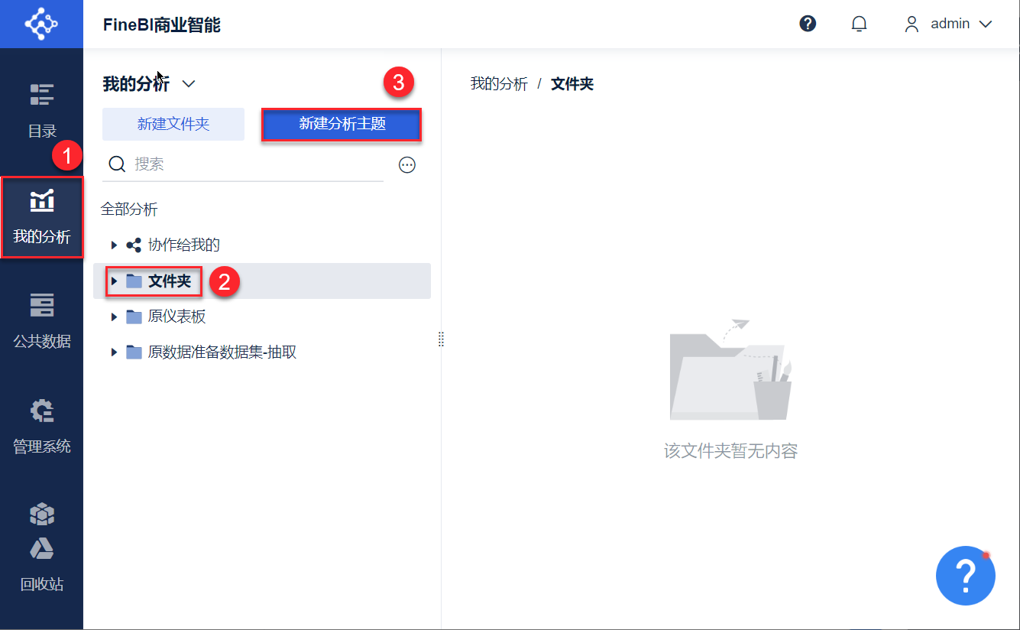Open the notifications bell icon
Viewport: 1020px width, 630px height.
[x=859, y=24]
